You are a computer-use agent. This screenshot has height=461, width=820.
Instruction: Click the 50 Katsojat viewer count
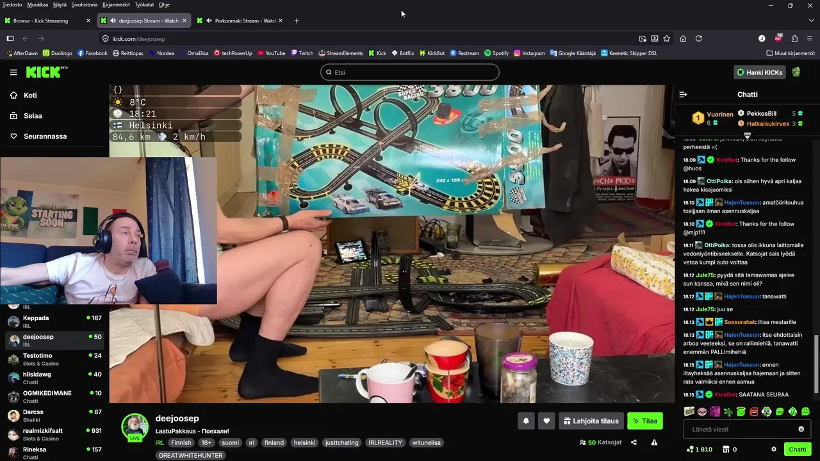click(x=600, y=442)
